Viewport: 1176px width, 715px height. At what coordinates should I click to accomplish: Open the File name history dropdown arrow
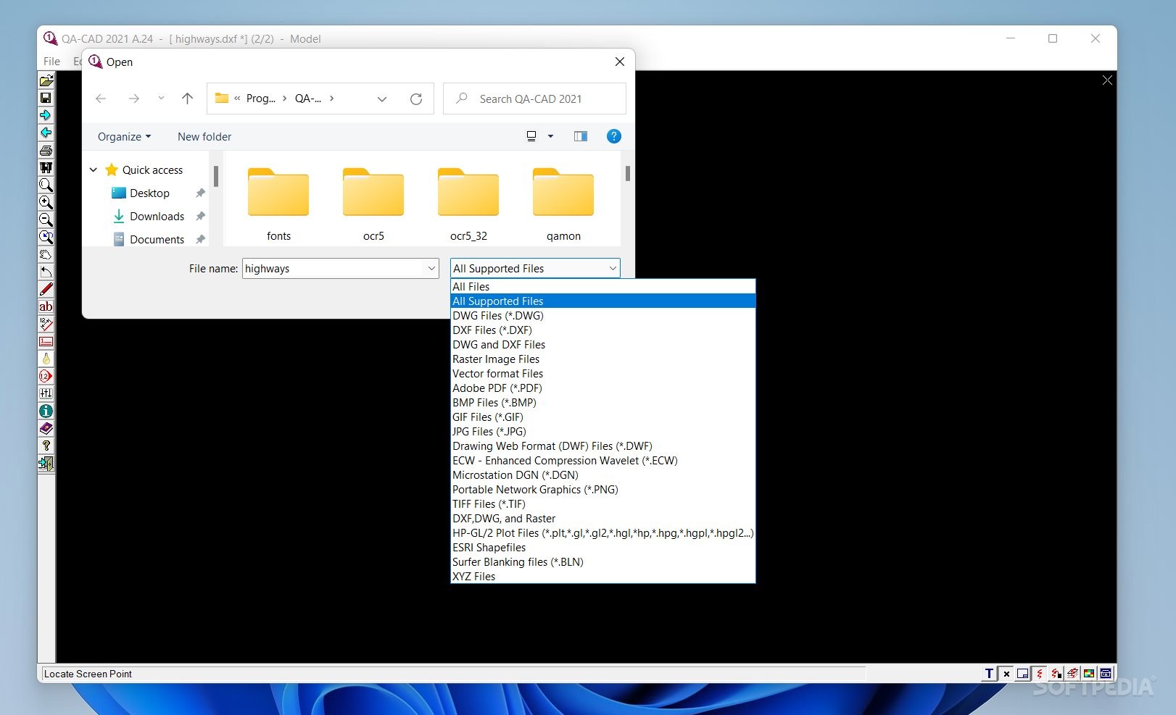click(x=431, y=269)
